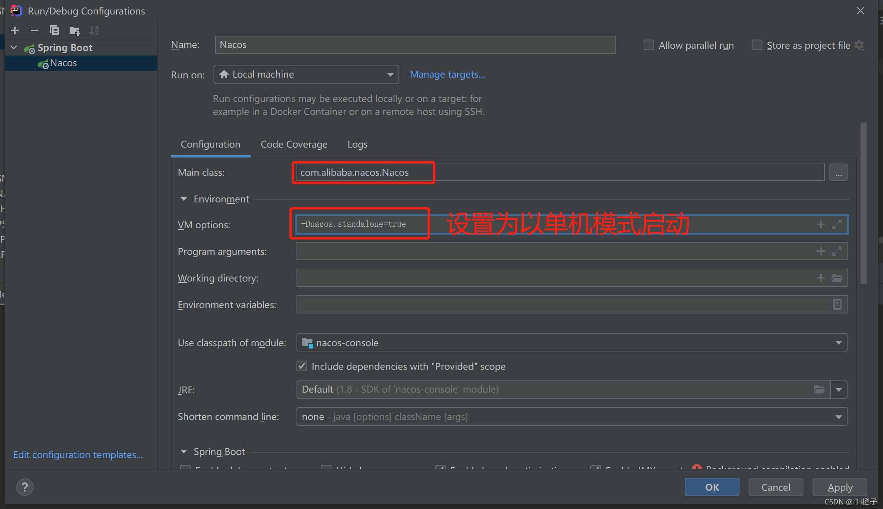883x509 pixels.
Task: Open the Run on Local machine dropdown
Action: pos(306,75)
